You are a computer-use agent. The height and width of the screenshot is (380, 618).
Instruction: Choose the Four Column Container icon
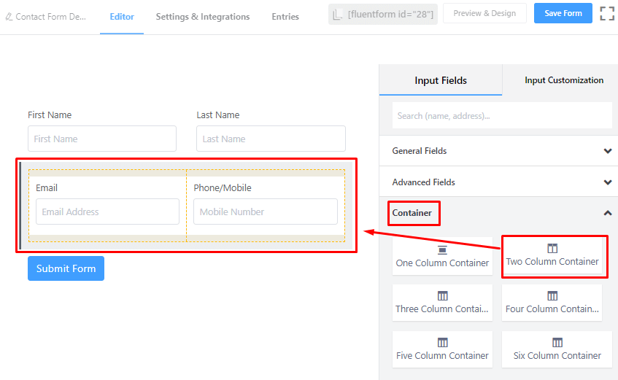coord(552,295)
